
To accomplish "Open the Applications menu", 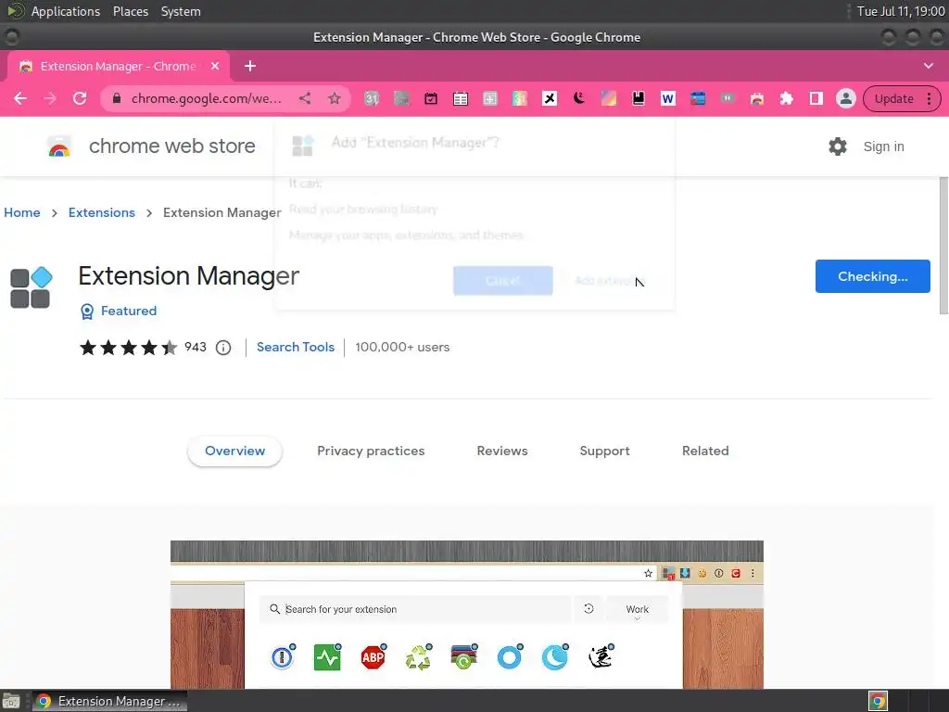I will (66, 11).
